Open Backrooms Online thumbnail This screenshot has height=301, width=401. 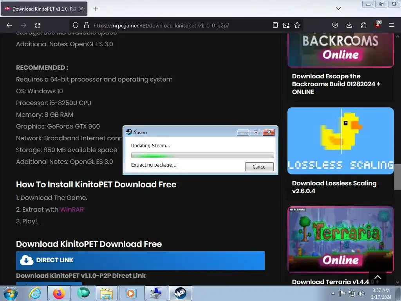pos(340,50)
